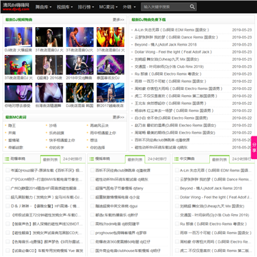
Task: Switch to 24小时排行 tab in 中文舞曲 panel
Action: (x=242, y=159)
